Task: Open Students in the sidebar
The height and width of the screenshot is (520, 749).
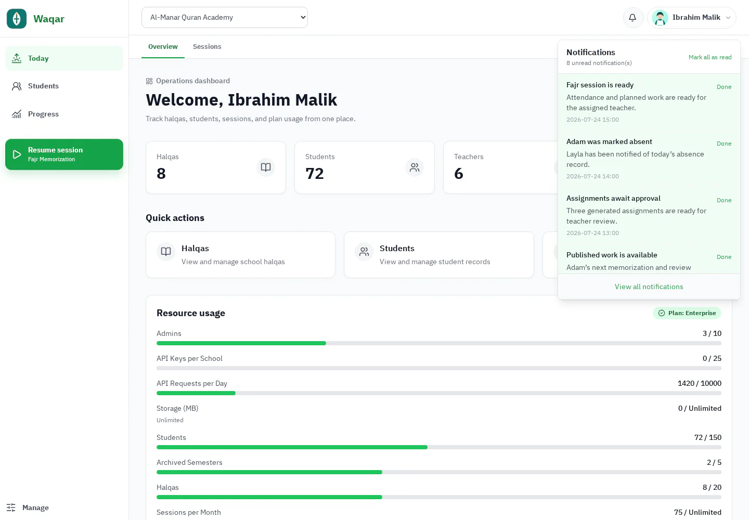Action: click(64, 86)
